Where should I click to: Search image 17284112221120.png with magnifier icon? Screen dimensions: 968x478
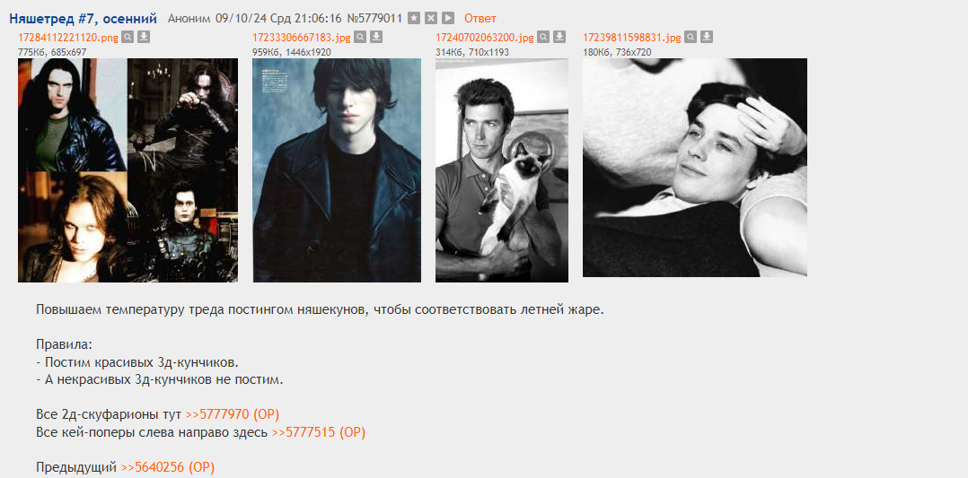point(128,37)
